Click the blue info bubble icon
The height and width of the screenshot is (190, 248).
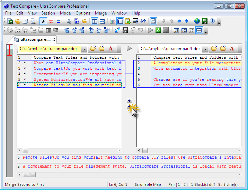point(212,21)
